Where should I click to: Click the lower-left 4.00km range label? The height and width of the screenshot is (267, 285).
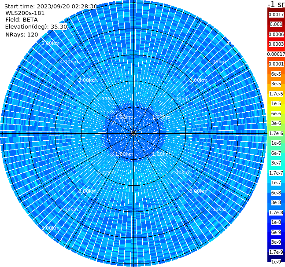tap(69, 209)
